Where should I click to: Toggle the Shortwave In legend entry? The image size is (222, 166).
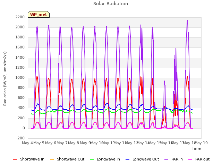pyautogui.click(x=29, y=159)
